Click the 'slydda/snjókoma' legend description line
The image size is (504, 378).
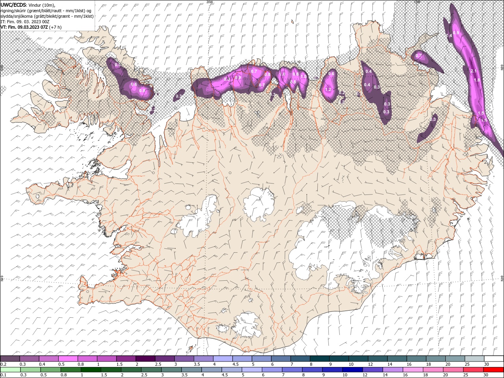[47, 16]
